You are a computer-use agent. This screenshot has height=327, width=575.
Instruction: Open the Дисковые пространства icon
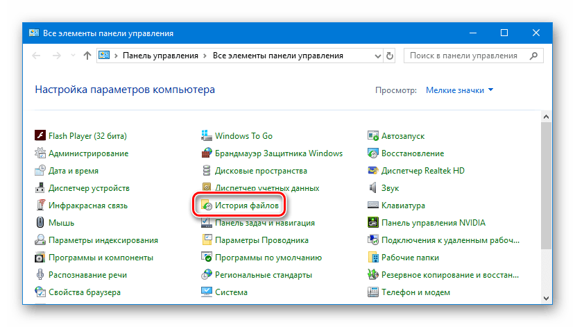point(207,170)
